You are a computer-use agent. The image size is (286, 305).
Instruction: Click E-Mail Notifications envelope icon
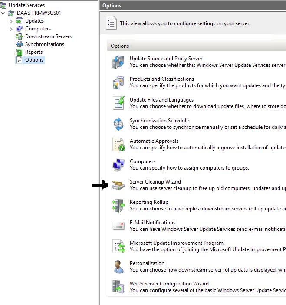point(118,226)
